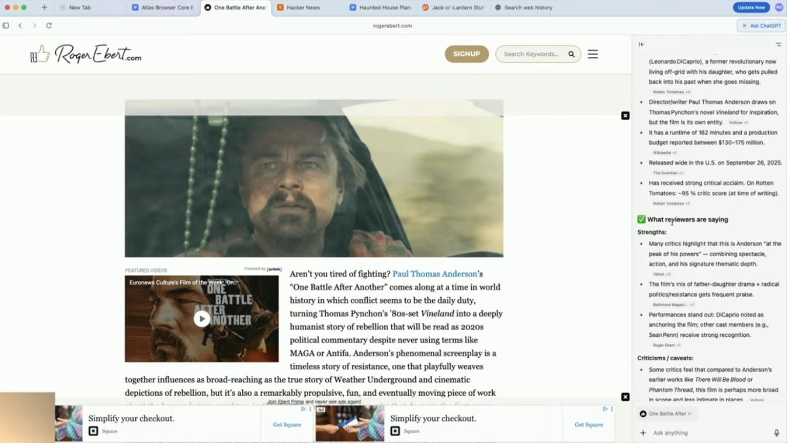This screenshot has width=787, height=443.
Task: Click the search magnifier icon
Action: 571,54
